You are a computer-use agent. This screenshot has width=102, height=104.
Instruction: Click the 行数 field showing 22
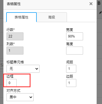[x=15, y=36]
